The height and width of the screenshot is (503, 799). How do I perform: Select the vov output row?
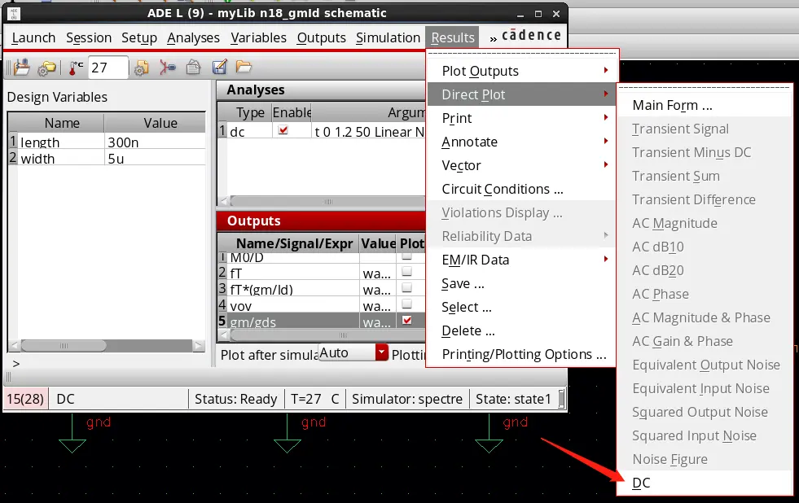coord(322,305)
